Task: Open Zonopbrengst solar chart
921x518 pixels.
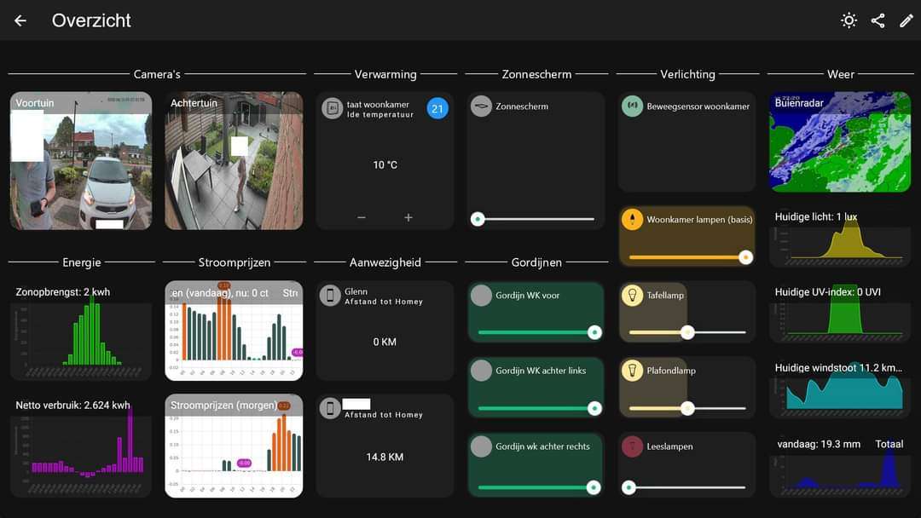Action: [81, 331]
